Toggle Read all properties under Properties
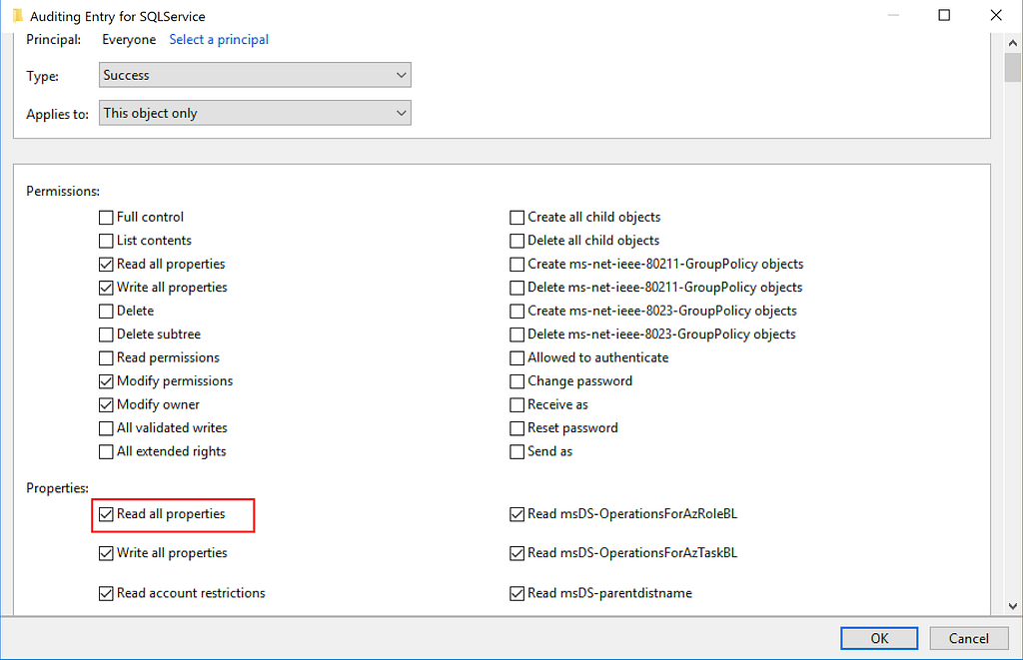Screen dimensions: 1023x660 tap(106, 514)
